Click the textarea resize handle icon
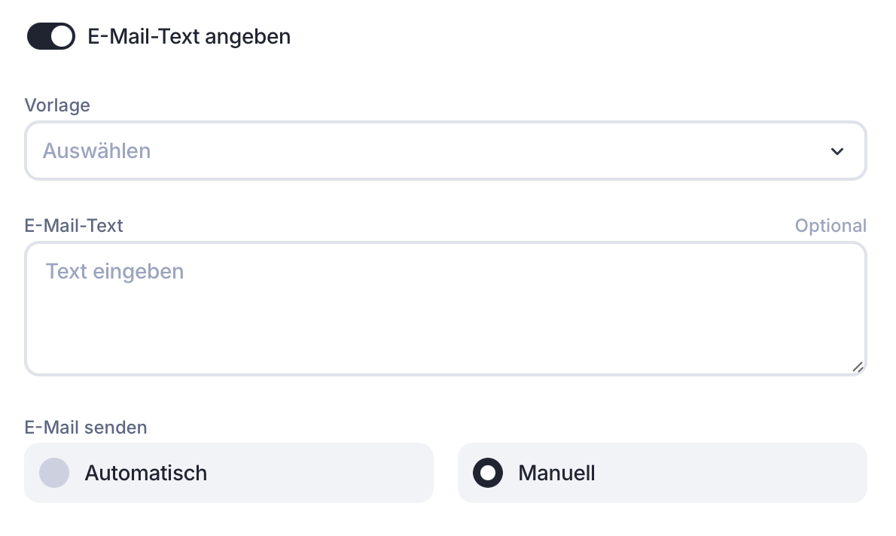Image resolution: width=896 pixels, height=536 pixels. point(857,367)
